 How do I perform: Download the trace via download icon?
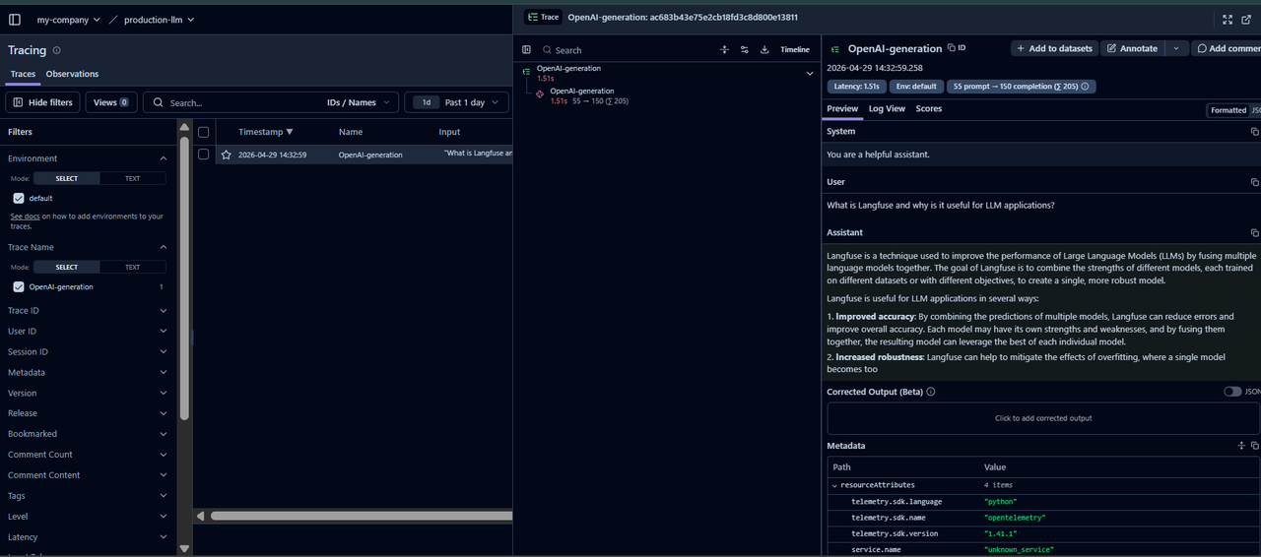click(x=764, y=49)
